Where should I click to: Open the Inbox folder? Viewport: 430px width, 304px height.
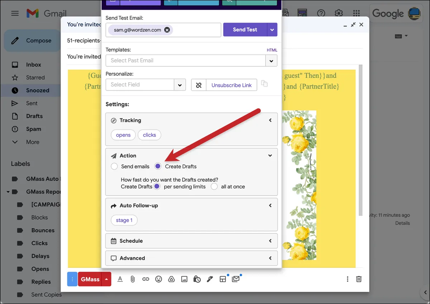(34, 65)
